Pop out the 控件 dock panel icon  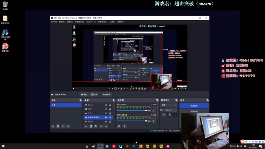click(x=207, y=100)
